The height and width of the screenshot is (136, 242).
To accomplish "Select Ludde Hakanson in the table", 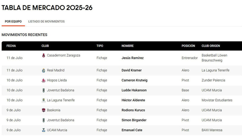I will coord(134,90).
